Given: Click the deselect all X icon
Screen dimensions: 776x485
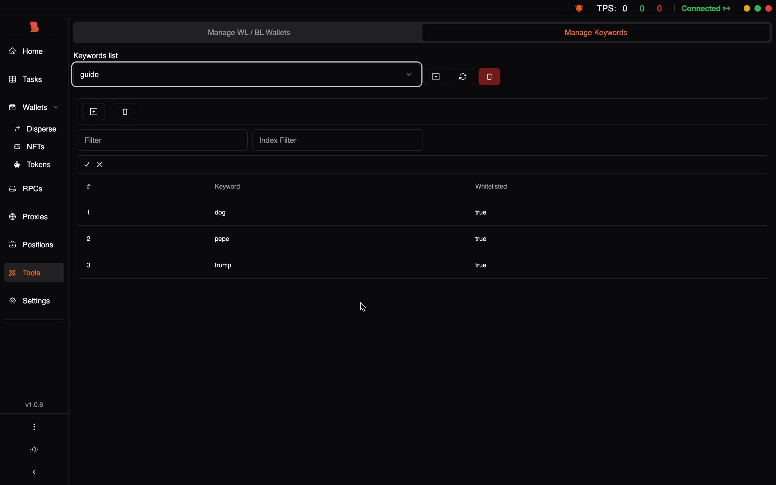Looking at the screenshot, I should tap(100, 165).
